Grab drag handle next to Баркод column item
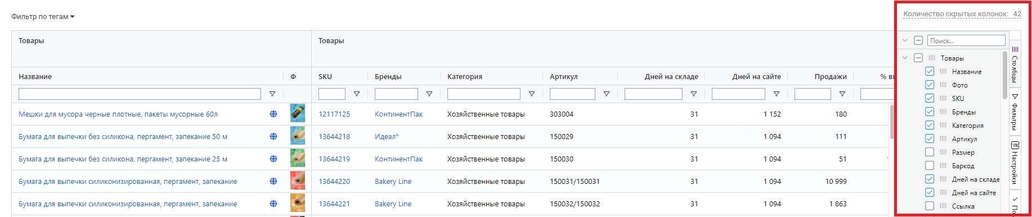The image size is (1032, 217). tap(943, 165)
